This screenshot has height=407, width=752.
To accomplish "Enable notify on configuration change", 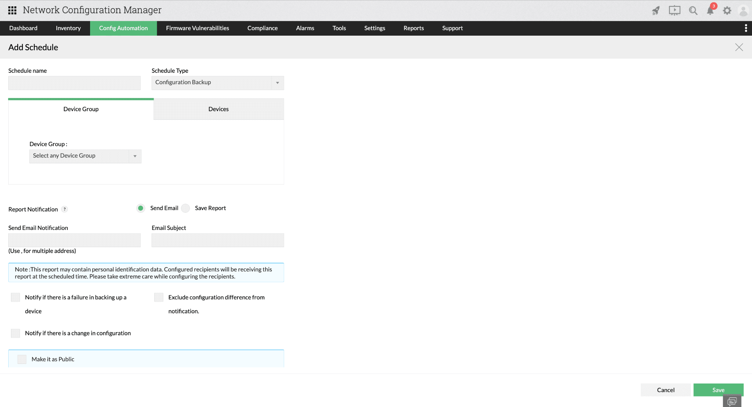I will [x=15, y=333].
